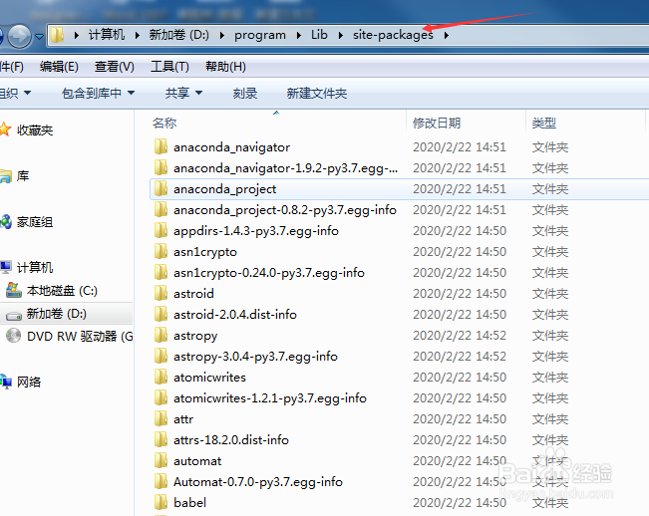Open the 查看(V) menu
Viewport: 649px width, 516px height.
tap(115, 67)
